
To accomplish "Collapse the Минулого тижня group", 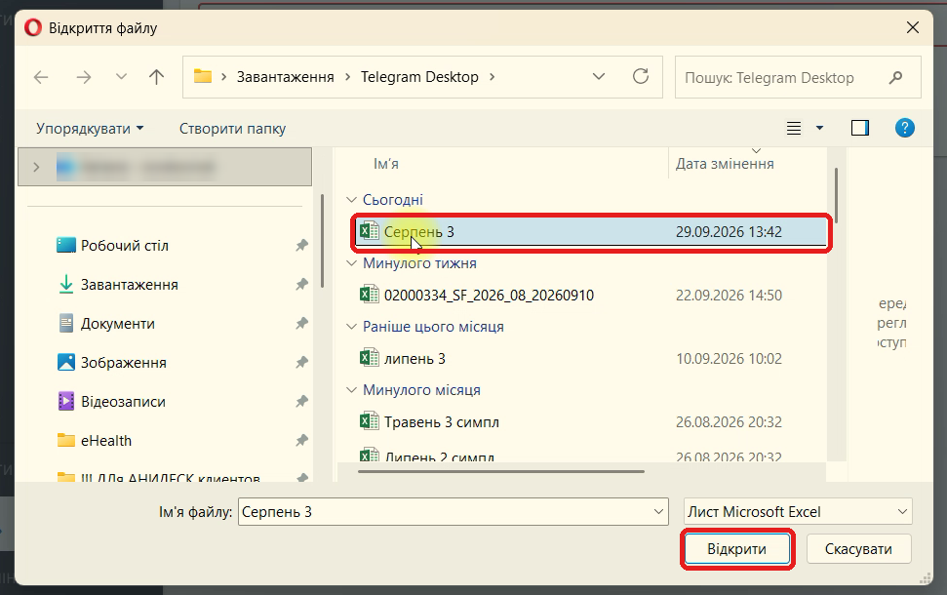I will [351, 262].
